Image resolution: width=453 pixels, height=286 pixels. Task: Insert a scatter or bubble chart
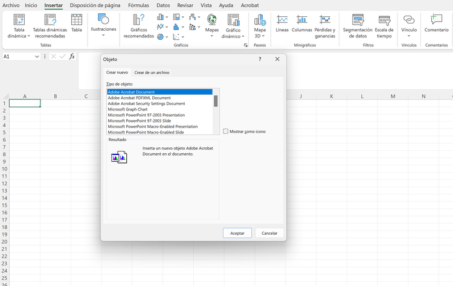(x=176, y=37)
